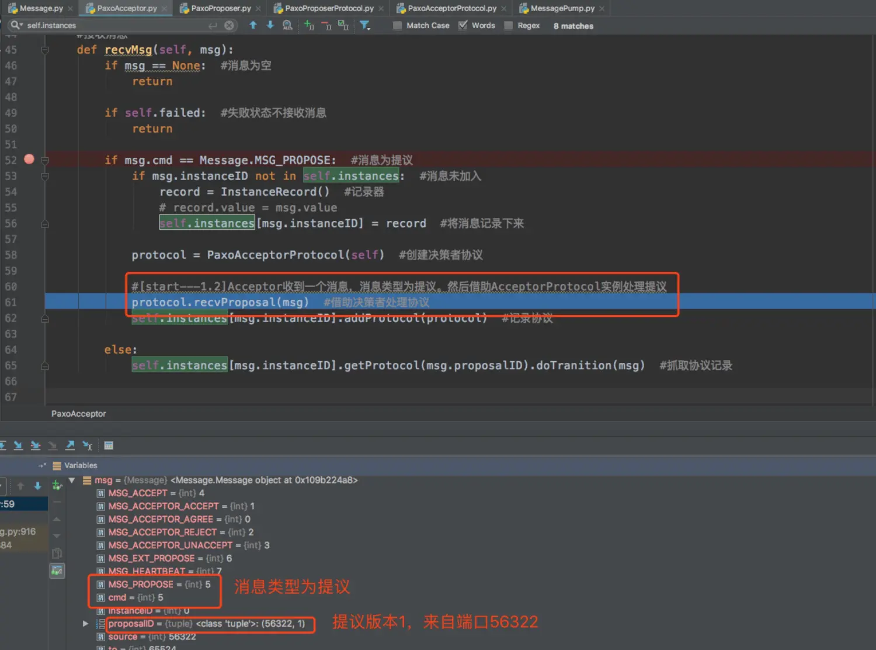
Task: Select the next frame down arrow
Action: pos(37,486)
